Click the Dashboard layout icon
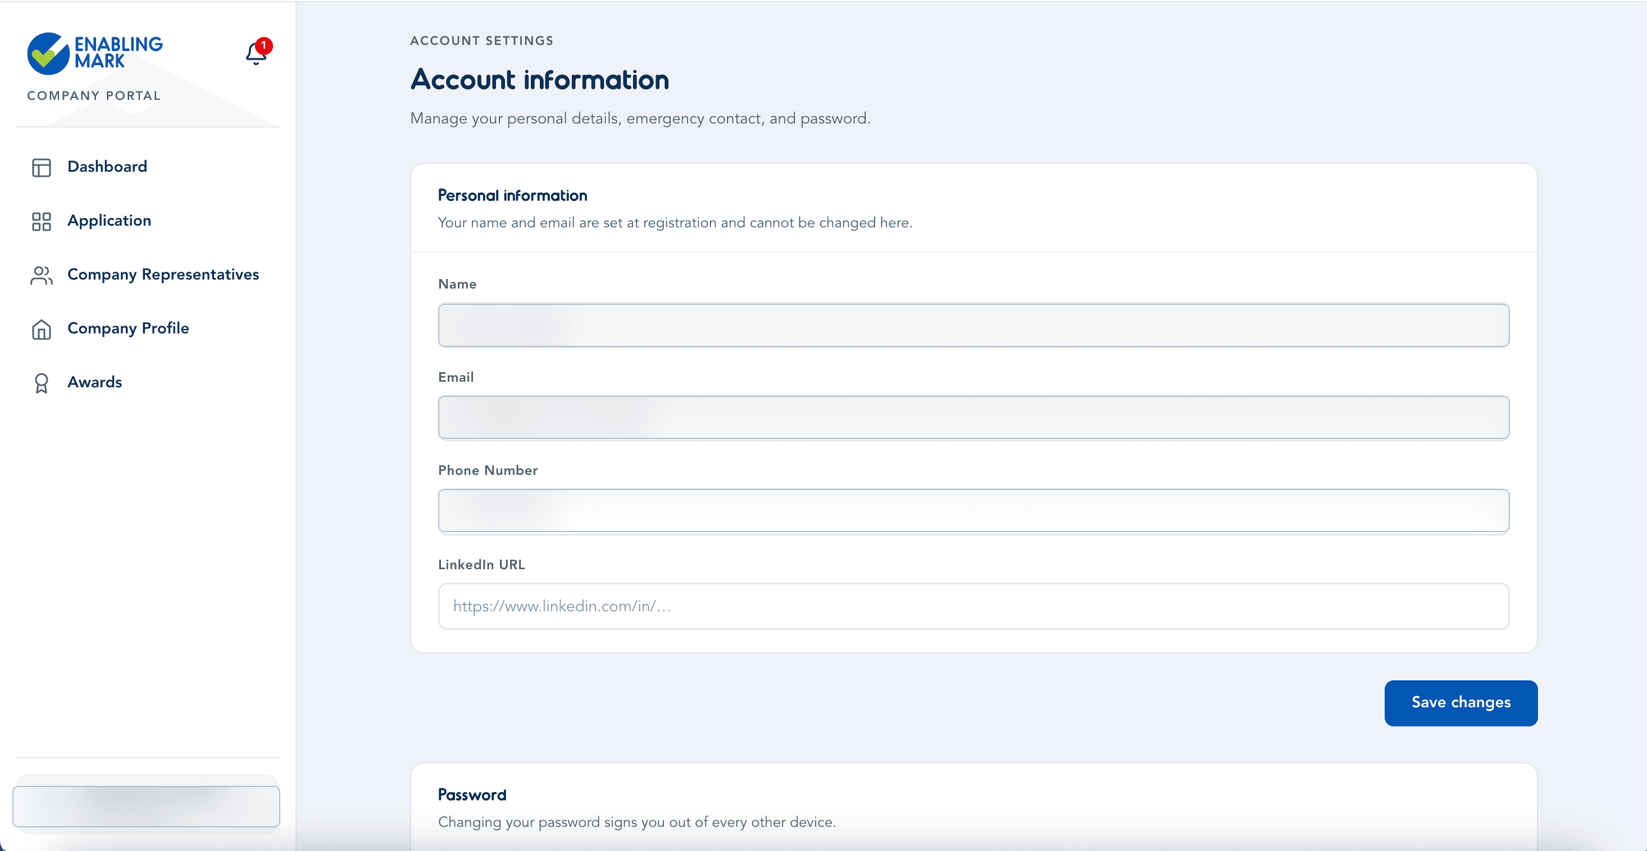1647x851 pixels. click(x=42, y=167)
